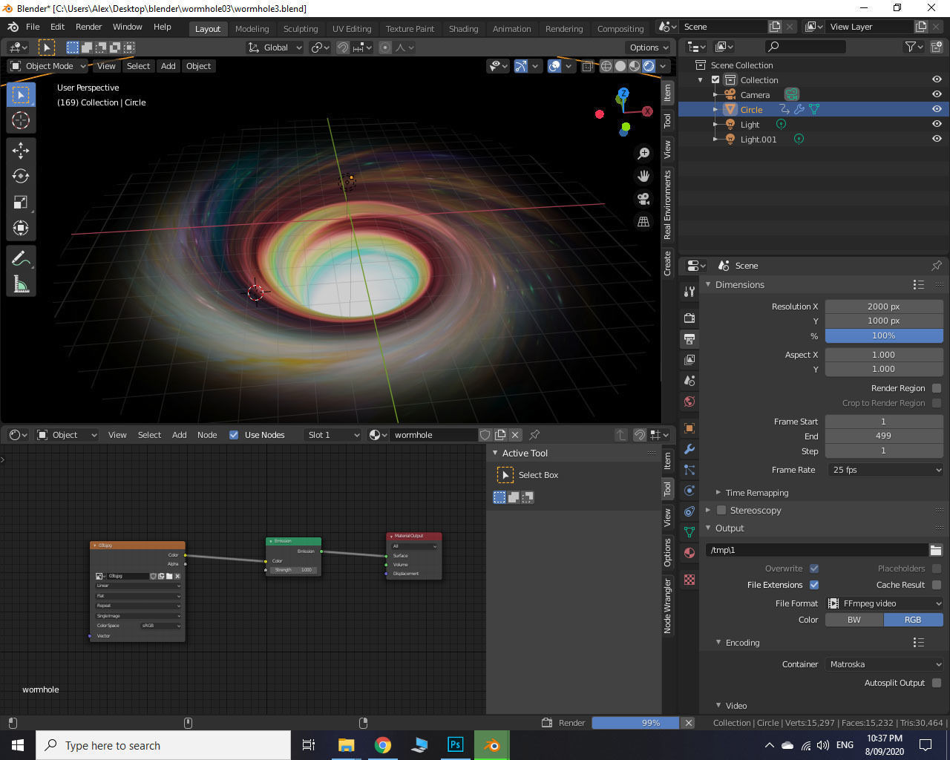Enable the Render Region checkbox
This screenshot has height=760, width=950.
[937, 388]
